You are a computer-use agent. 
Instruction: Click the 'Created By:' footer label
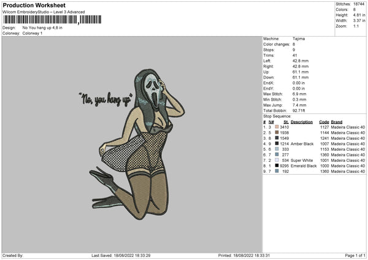click(13, 256)
